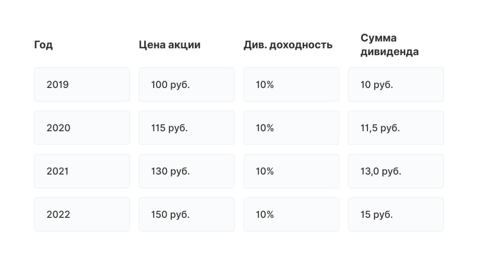This screenshot has width=478, height=262.
Task: Select the Див. доходность column header
Action: coord(288,45)
